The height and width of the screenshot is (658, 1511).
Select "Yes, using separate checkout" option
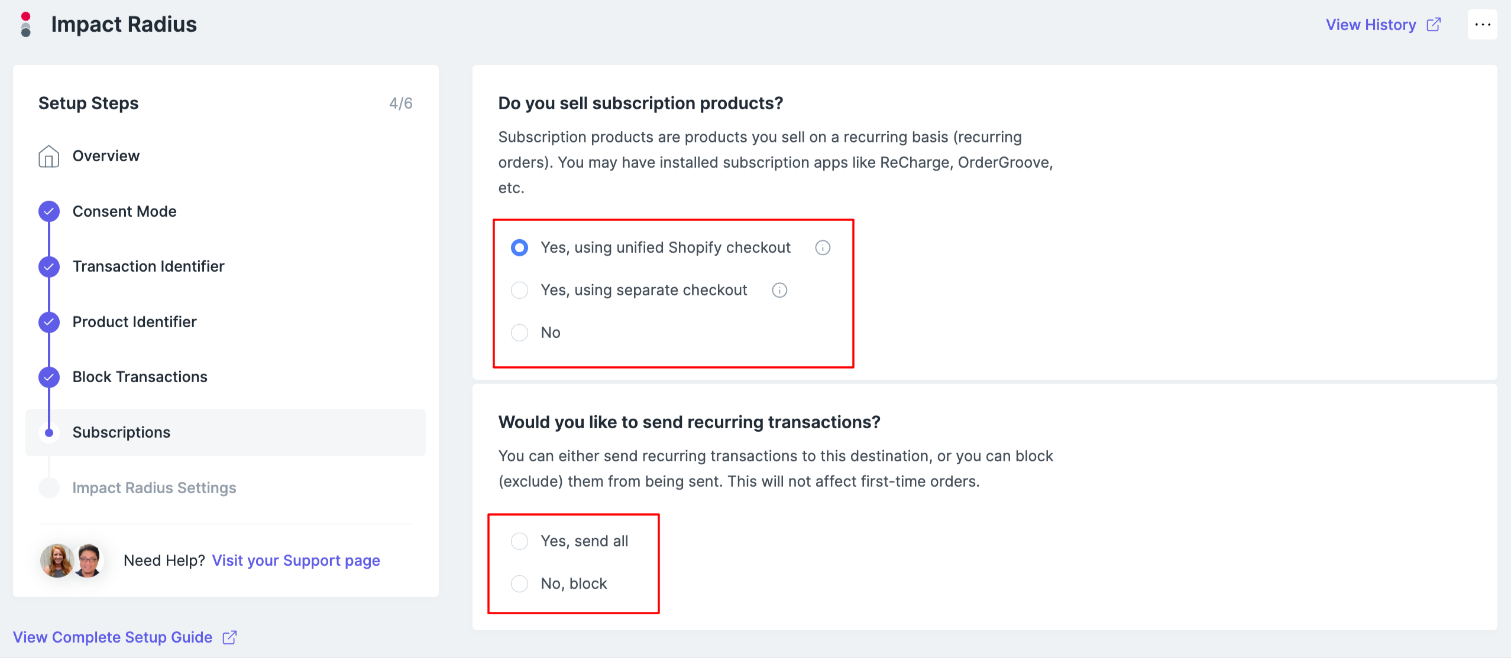(519, 290)
